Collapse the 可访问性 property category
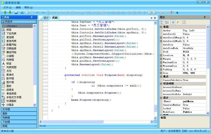The width and height of the screenshot is (211, 134). tap(161, 84)
